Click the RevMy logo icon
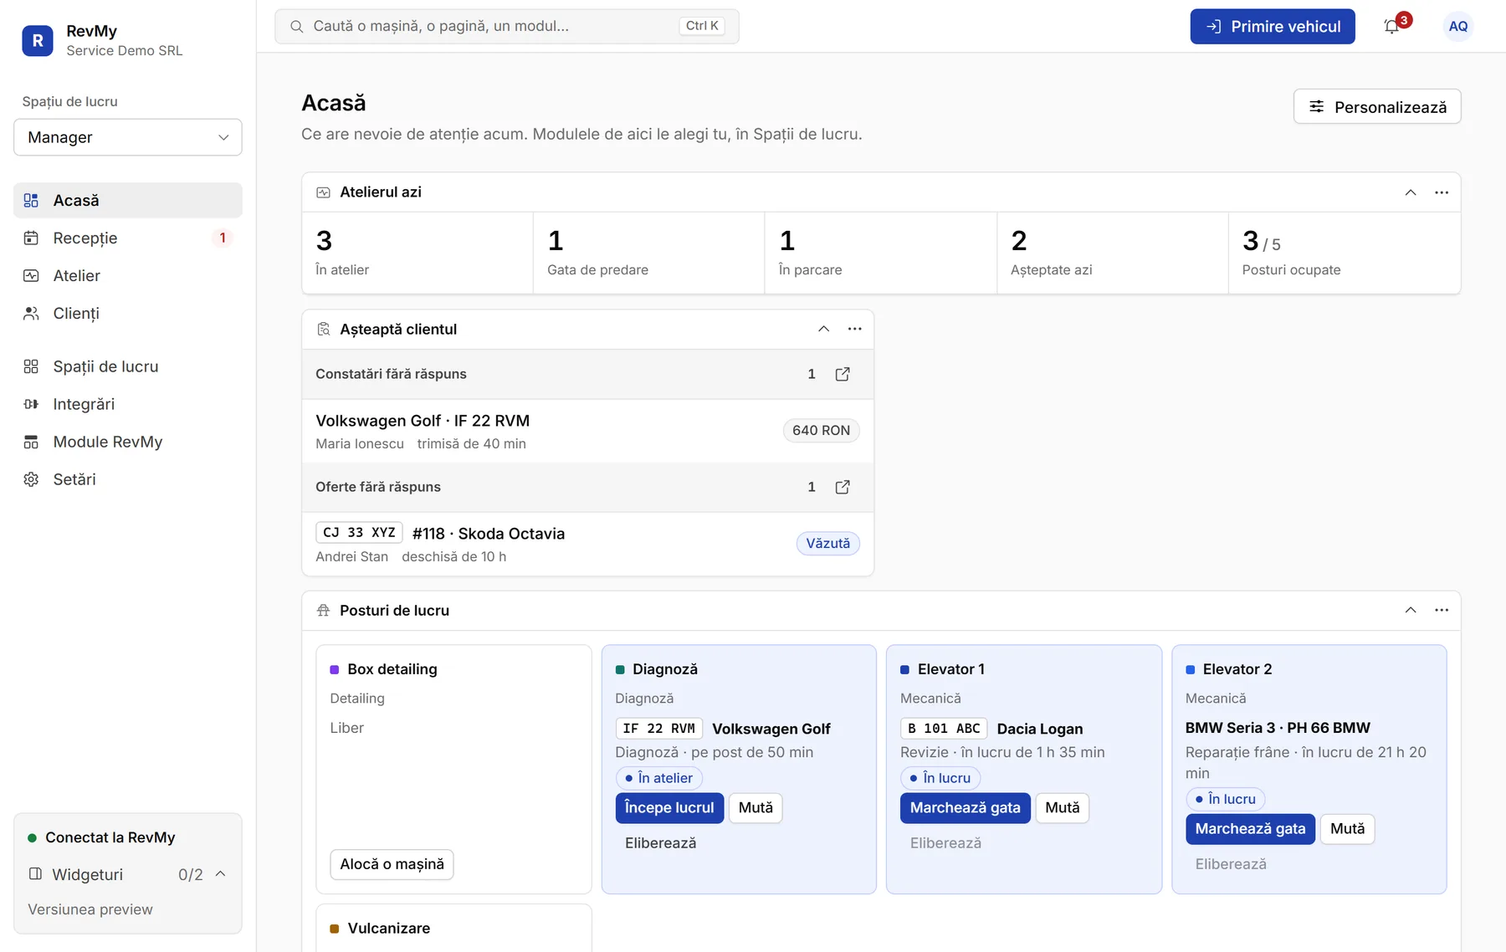The image size is (1506, 952). [38, 40]
